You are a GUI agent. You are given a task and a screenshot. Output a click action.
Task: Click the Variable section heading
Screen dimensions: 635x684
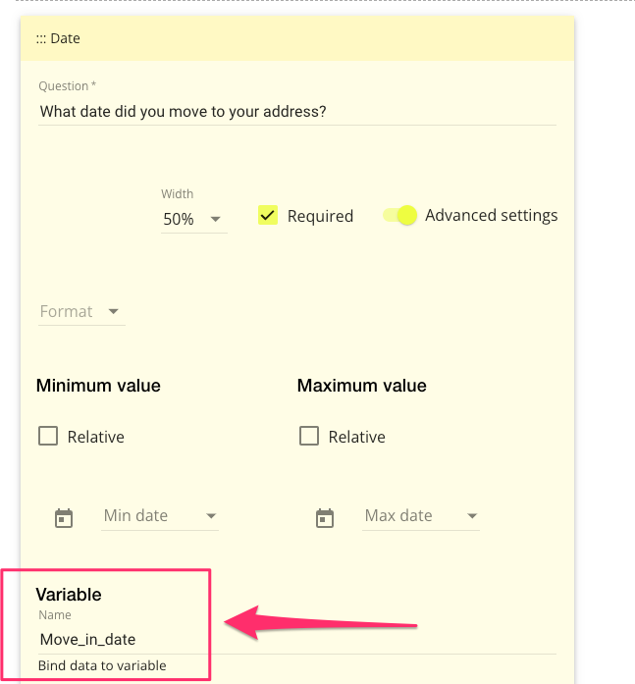click(69, 594)
